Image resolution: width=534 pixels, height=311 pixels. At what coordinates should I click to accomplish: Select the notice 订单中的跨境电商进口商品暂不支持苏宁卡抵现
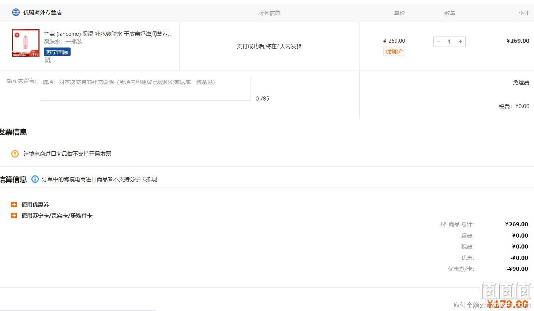99,179
